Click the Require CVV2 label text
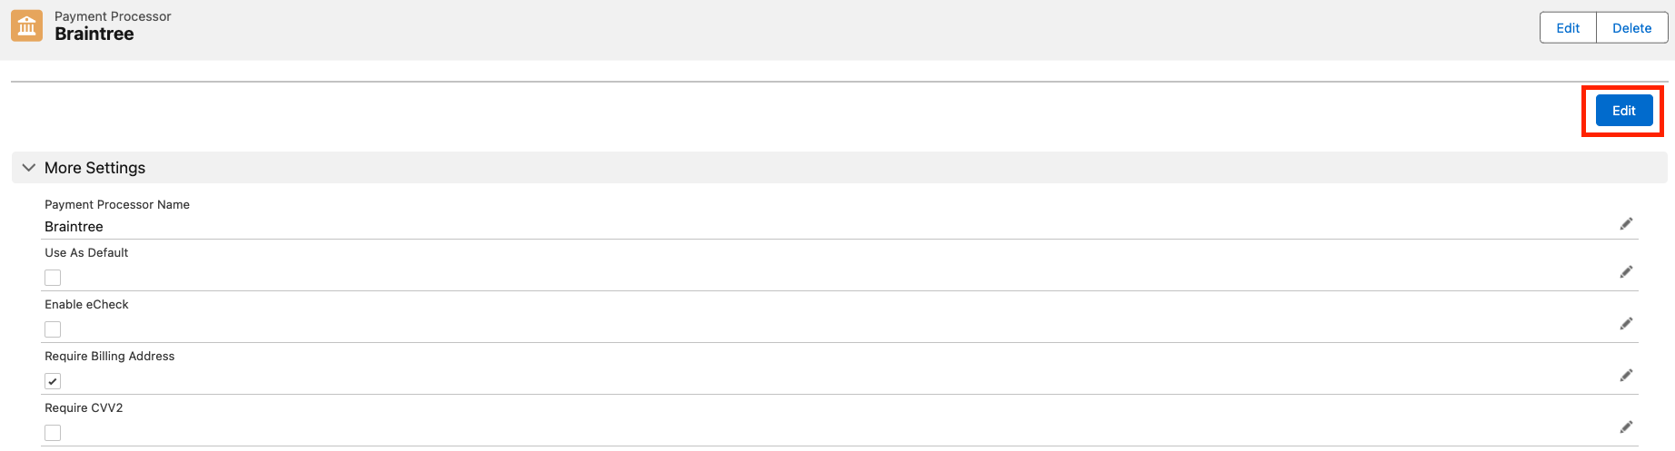Image resolution: width=1675 pixels, height=451 pixels. [x=84, y=408]
